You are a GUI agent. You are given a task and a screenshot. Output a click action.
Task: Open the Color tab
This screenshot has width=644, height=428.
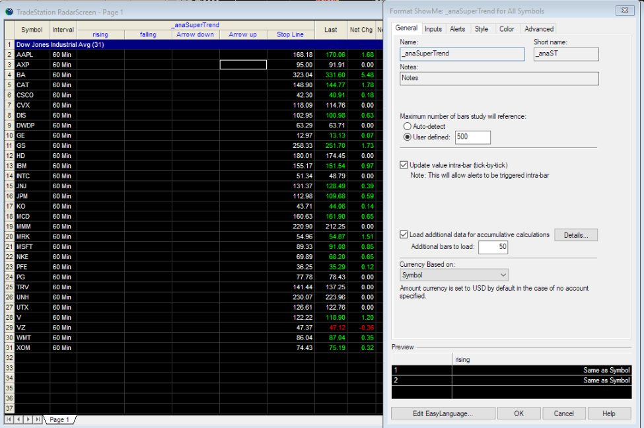[x=507, y=29]
